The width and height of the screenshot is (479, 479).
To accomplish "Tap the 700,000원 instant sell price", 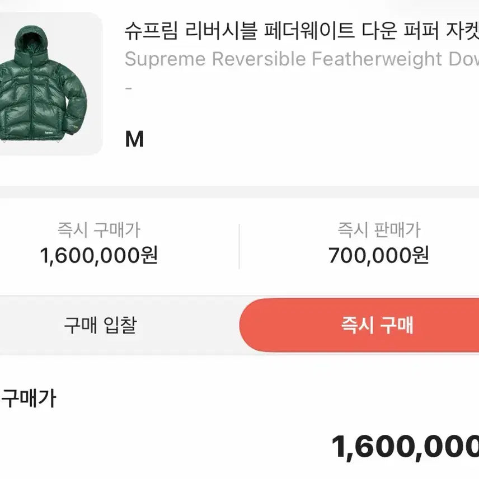I will [378, 256].
